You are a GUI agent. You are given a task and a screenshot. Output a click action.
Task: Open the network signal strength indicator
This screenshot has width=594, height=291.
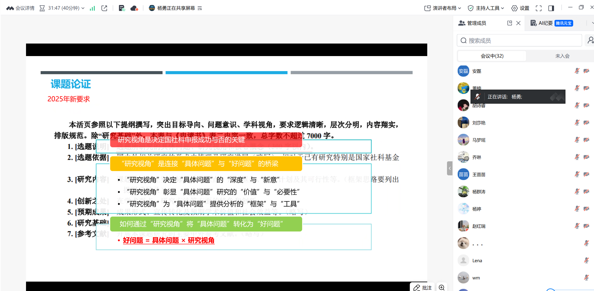[x=92, y=8]
